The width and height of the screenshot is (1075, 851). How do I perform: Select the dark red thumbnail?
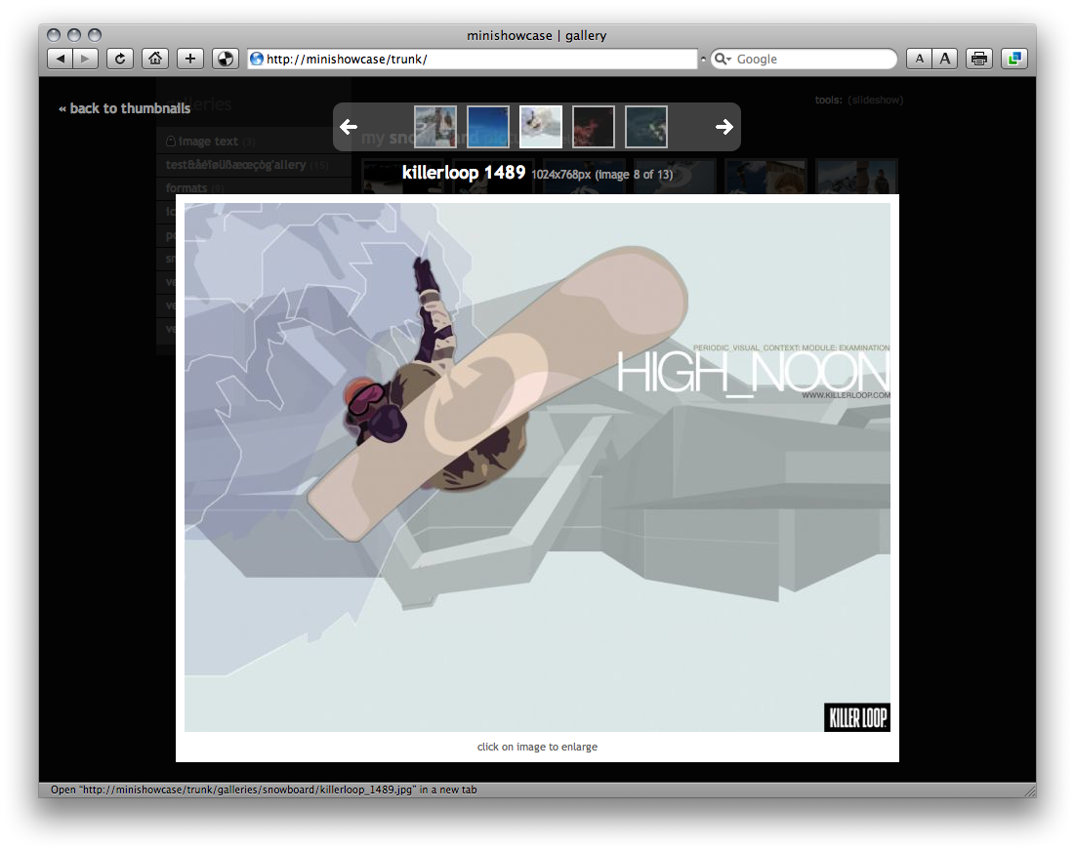(x=594, y=127)
